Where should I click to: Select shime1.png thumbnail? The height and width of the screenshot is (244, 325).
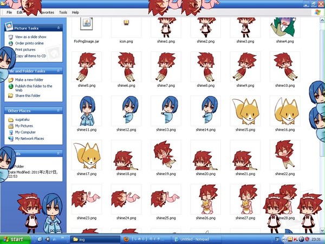point(166,27)
